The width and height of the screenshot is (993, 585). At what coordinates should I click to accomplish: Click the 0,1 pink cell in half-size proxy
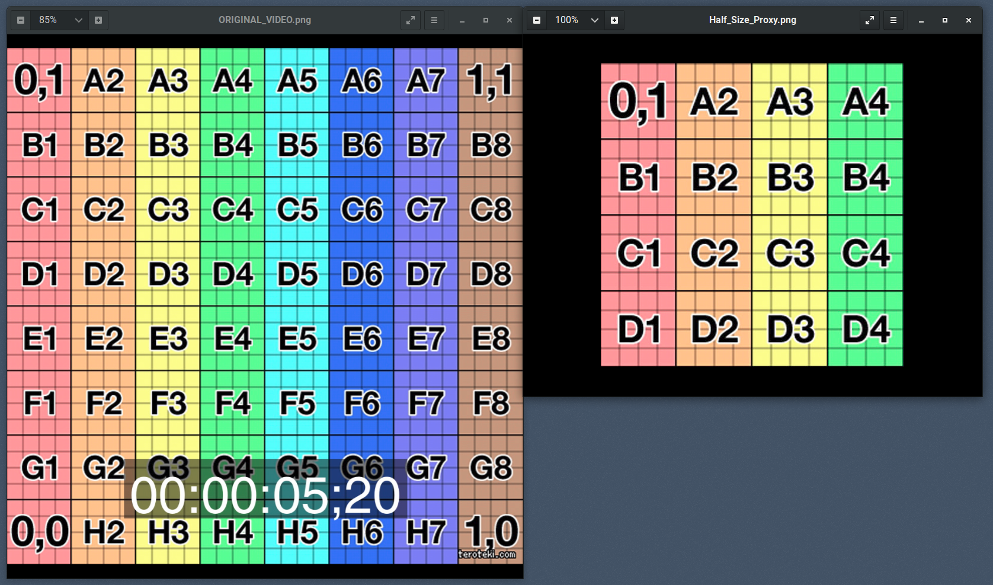point(638,101)
